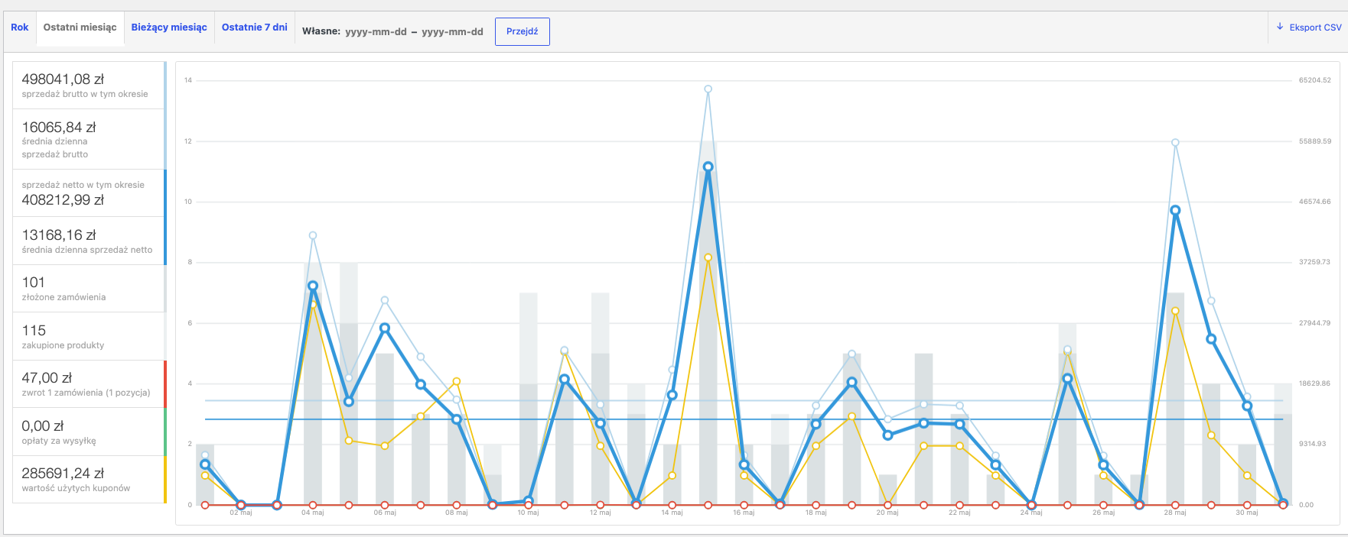Select the zakupione produkty legend entry
This screenshot has height=537, width=1348.
pos(90,337)
